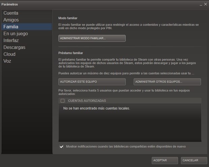Click the Parámetros title bar
The image size is (209, 167).
click(x=101, y=4)
